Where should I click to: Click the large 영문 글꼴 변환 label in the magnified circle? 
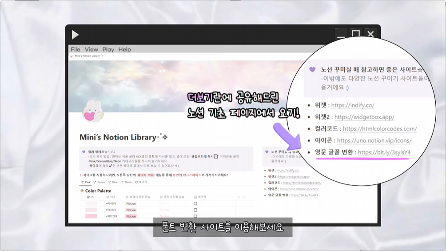click(x=334, y=152)
